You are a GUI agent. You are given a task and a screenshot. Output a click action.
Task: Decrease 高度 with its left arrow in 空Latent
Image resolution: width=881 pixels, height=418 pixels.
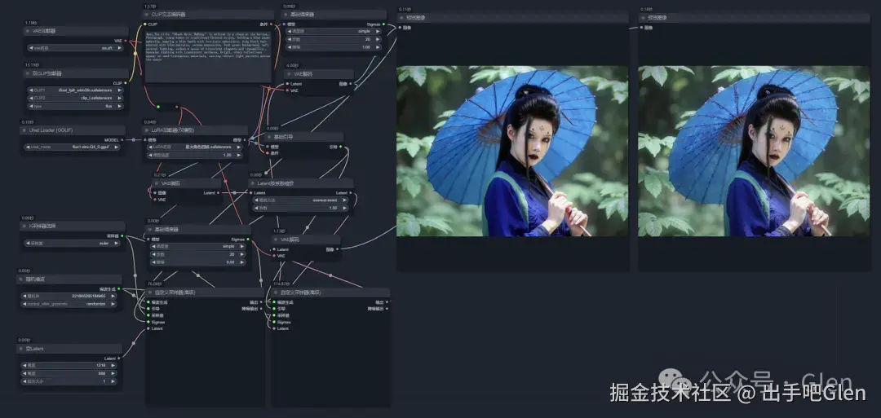[24, 373]
